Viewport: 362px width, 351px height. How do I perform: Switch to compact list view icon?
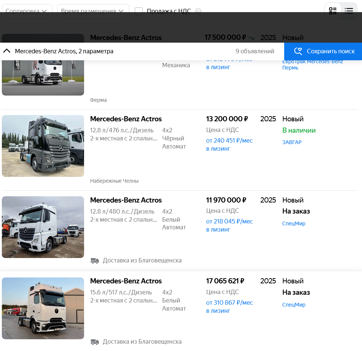349,11
